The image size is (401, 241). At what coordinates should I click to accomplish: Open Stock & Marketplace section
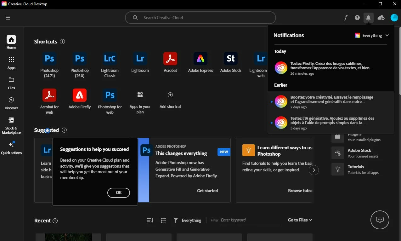pos(11,125)
